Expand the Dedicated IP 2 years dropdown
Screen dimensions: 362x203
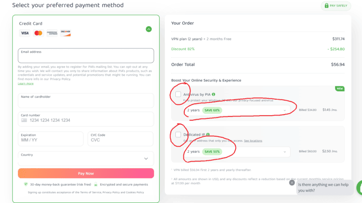click(x=237, y=152)
